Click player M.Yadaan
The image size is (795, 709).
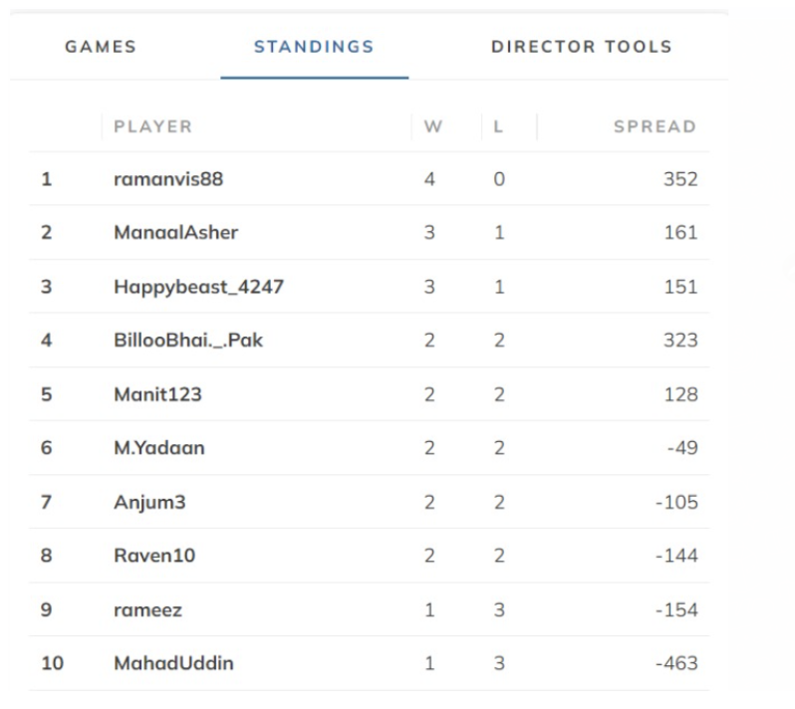(159, 448)
